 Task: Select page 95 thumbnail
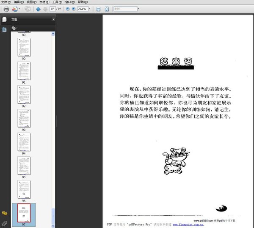[24, 166]
